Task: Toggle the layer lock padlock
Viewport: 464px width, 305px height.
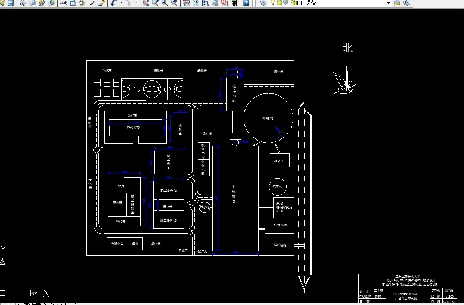Action: [294, 3]
